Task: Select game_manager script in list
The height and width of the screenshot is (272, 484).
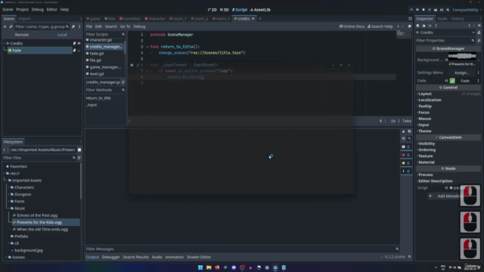Action: point(105,67)
